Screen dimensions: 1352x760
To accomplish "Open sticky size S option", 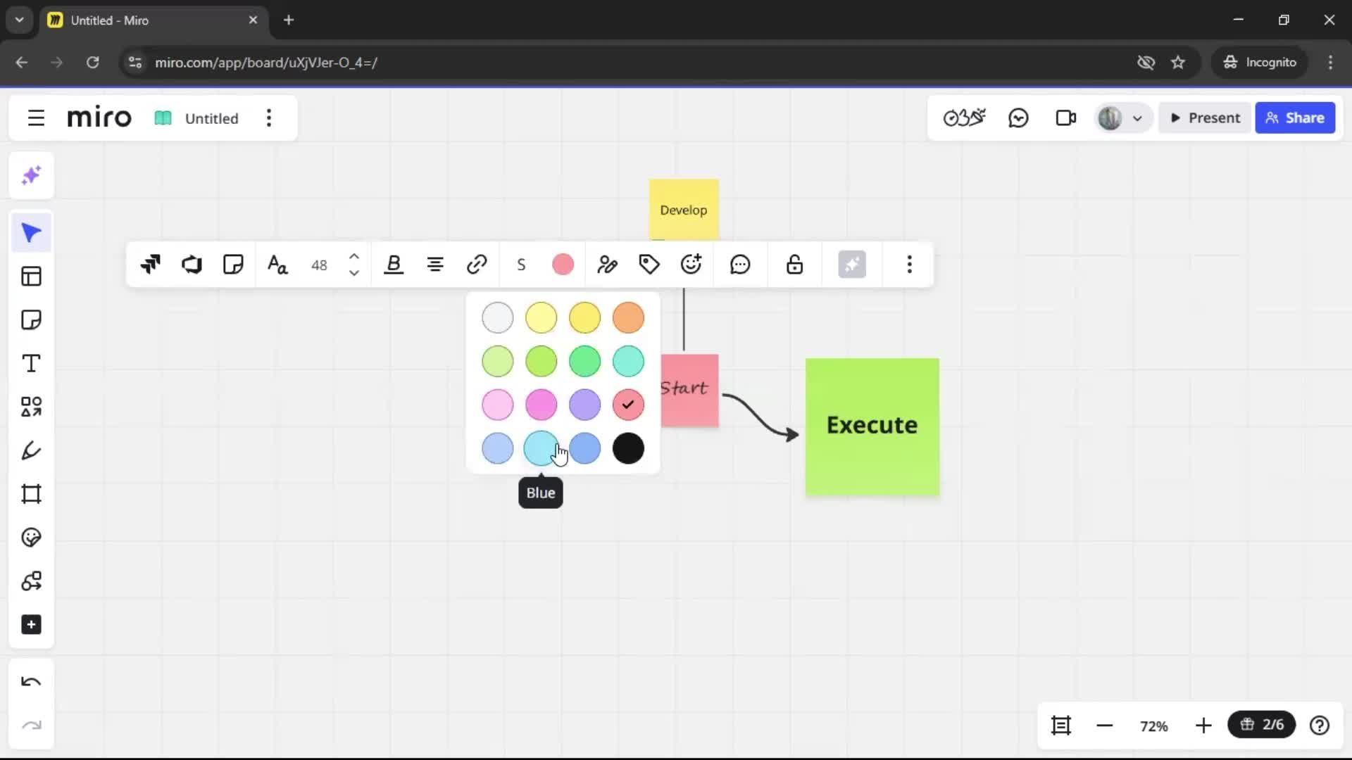I will tap(521, 265).
